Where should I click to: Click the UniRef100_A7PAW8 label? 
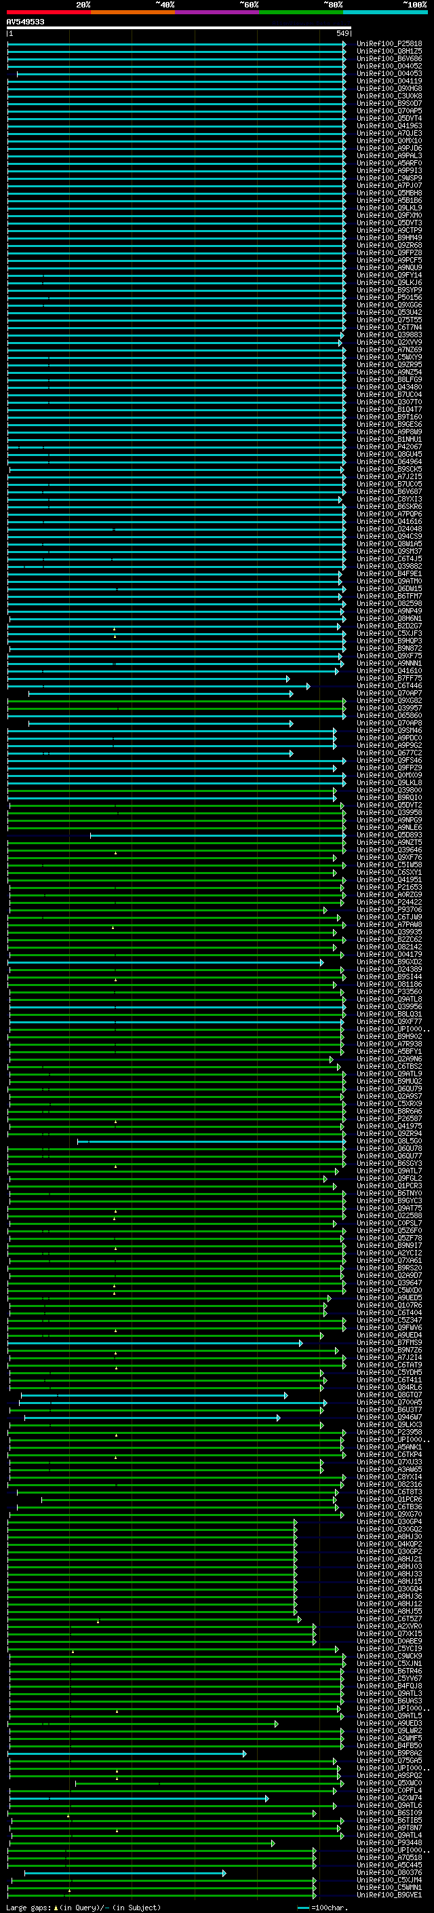pyautogui.click(x=389, y=924)
